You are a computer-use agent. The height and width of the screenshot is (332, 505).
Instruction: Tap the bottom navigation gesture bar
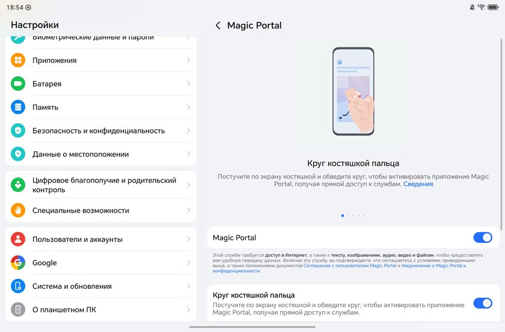pyautogui.click(x=252, y=327)
